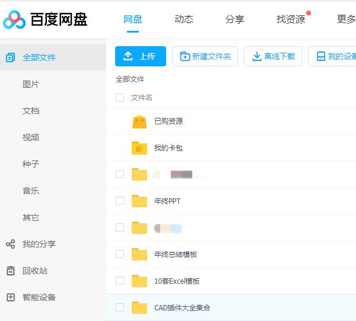Click the CAD插件大全集合 folder icon
Screen dimensions: 356x321
pos(139,308)
